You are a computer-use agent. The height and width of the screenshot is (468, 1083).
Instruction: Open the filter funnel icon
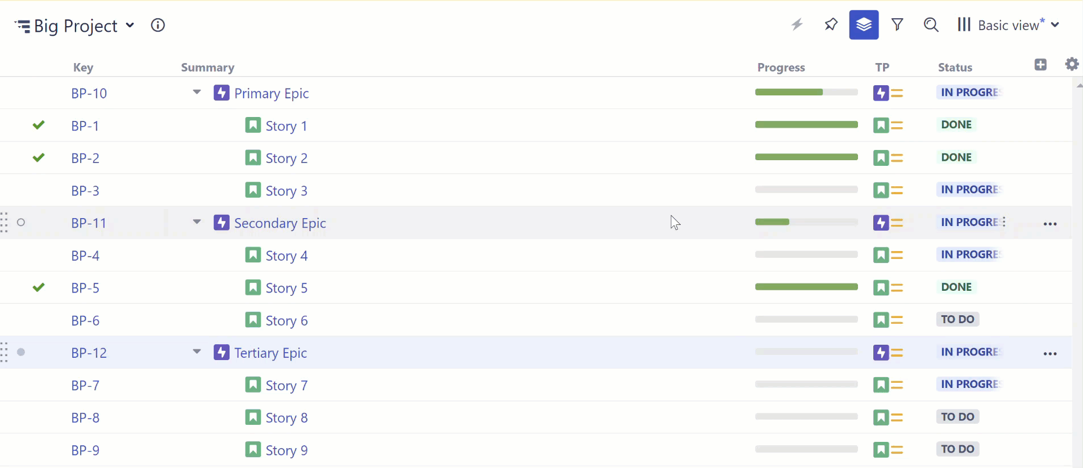897,24
